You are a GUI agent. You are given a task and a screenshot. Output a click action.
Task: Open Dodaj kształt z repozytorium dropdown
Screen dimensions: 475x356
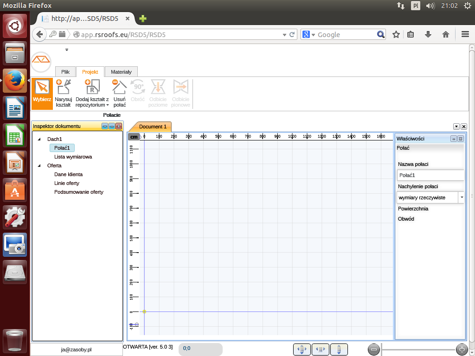[x=92, y=93]
